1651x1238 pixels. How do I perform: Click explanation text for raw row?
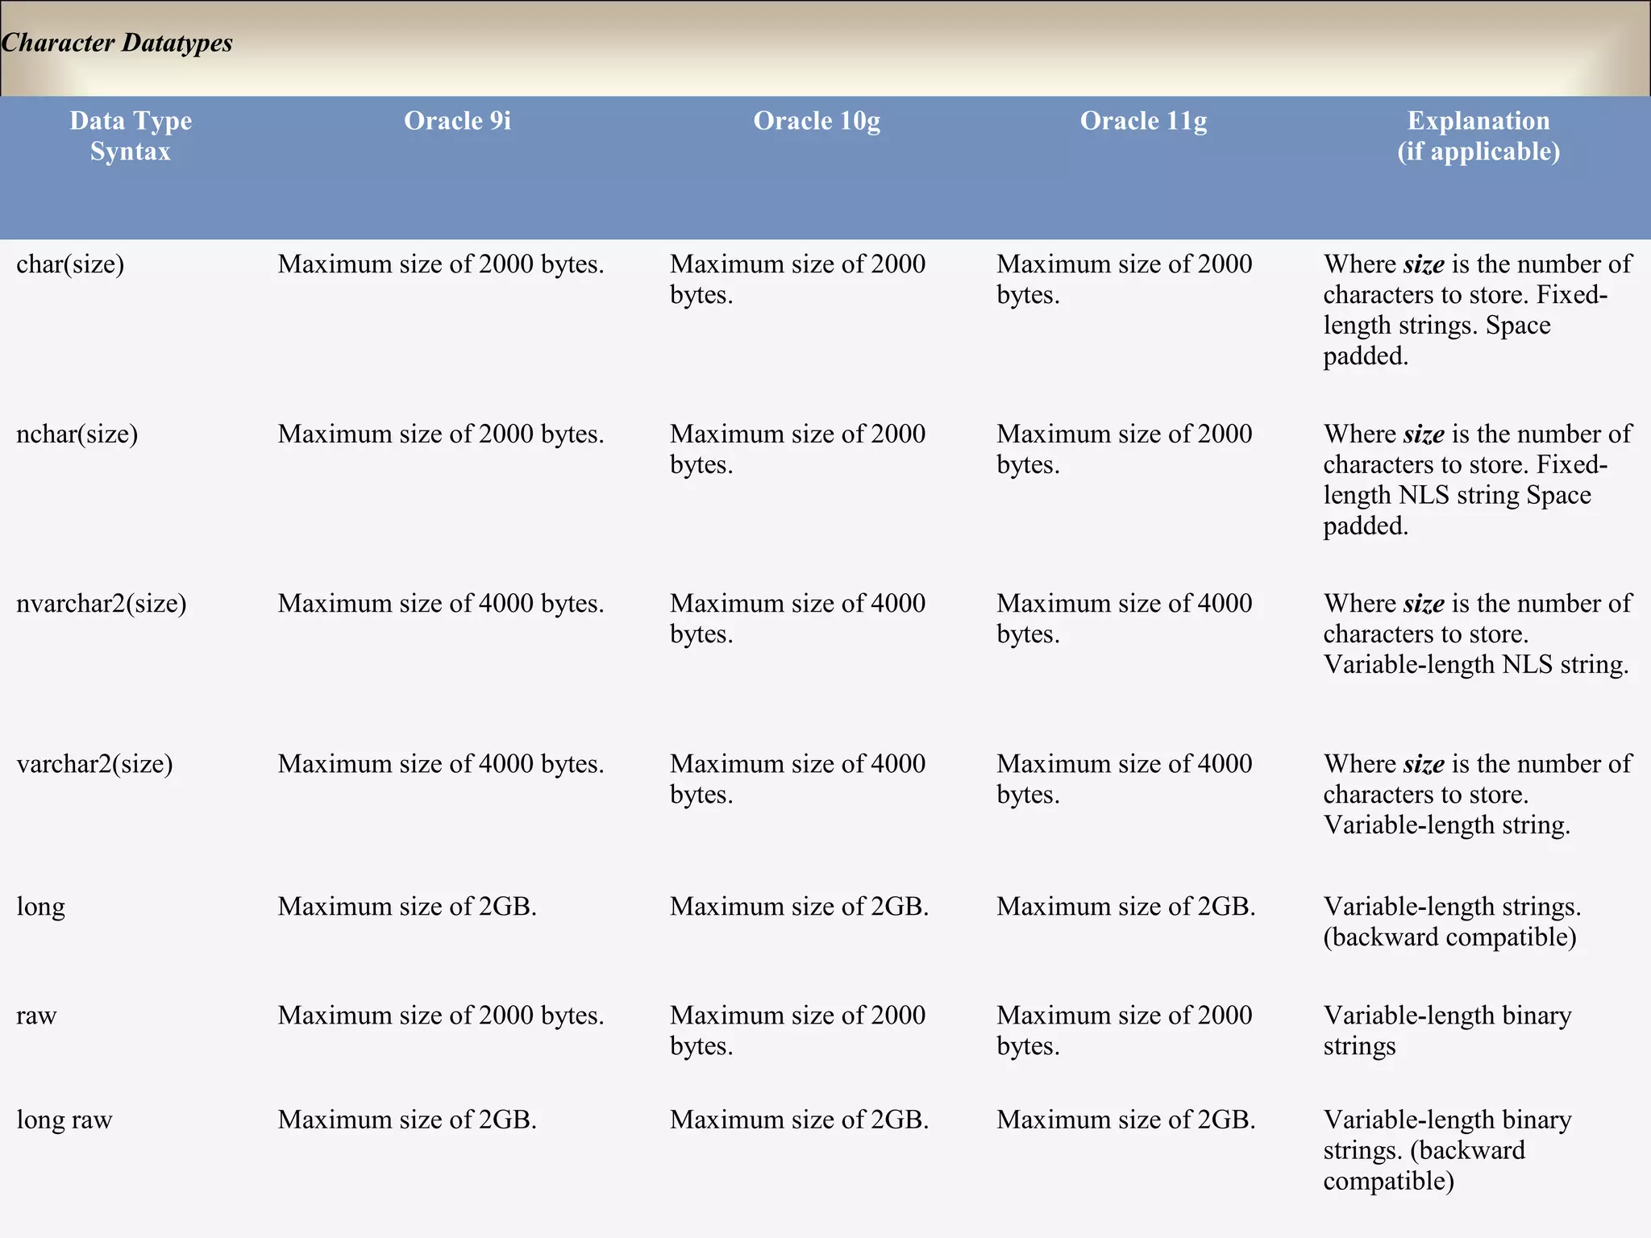(x=1447, y=1030)
